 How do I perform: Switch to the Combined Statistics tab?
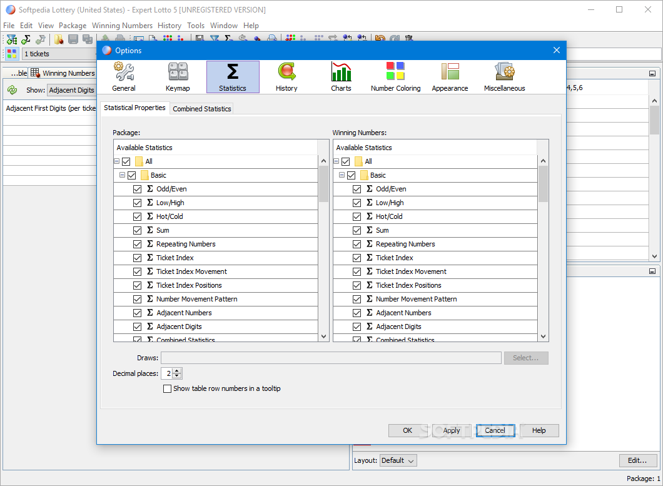[x=201, y=109]
